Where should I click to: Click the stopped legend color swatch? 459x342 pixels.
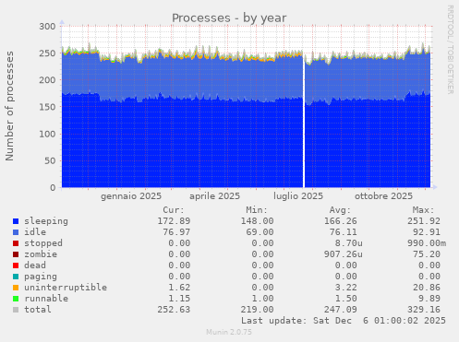pos(16,243)
